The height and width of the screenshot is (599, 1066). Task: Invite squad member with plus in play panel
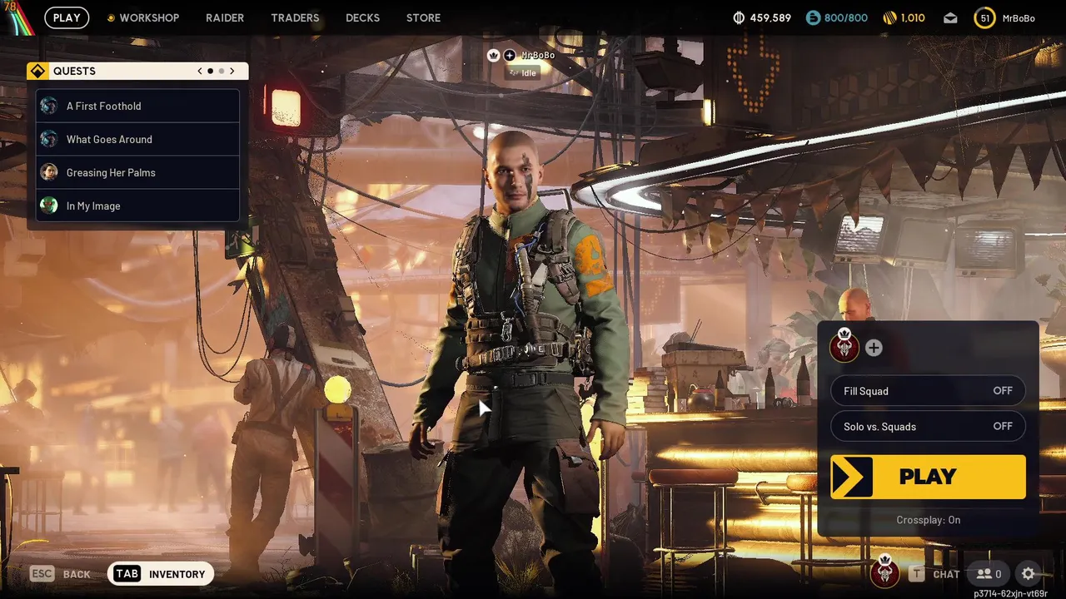(874, 348)
